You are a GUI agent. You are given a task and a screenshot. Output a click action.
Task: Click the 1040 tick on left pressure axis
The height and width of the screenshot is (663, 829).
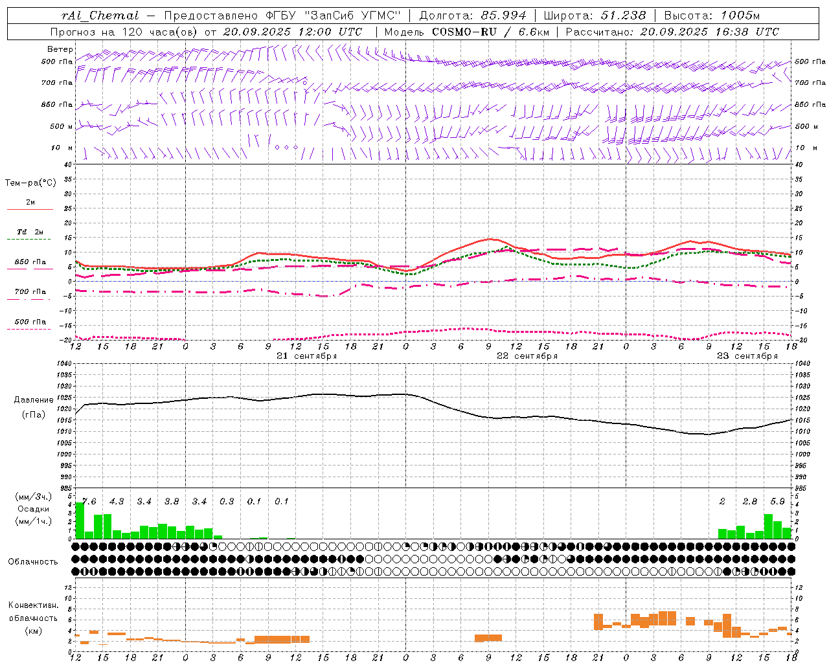pos(63,363)
